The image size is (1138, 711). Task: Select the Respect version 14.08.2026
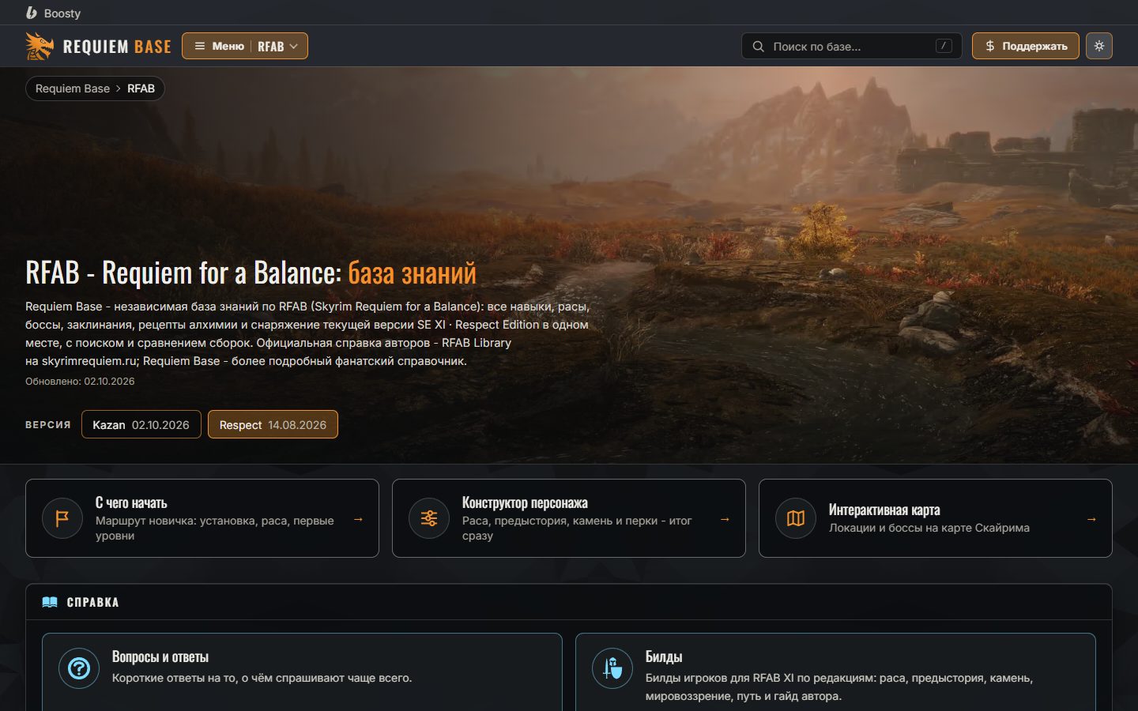[x=273, y=424]
